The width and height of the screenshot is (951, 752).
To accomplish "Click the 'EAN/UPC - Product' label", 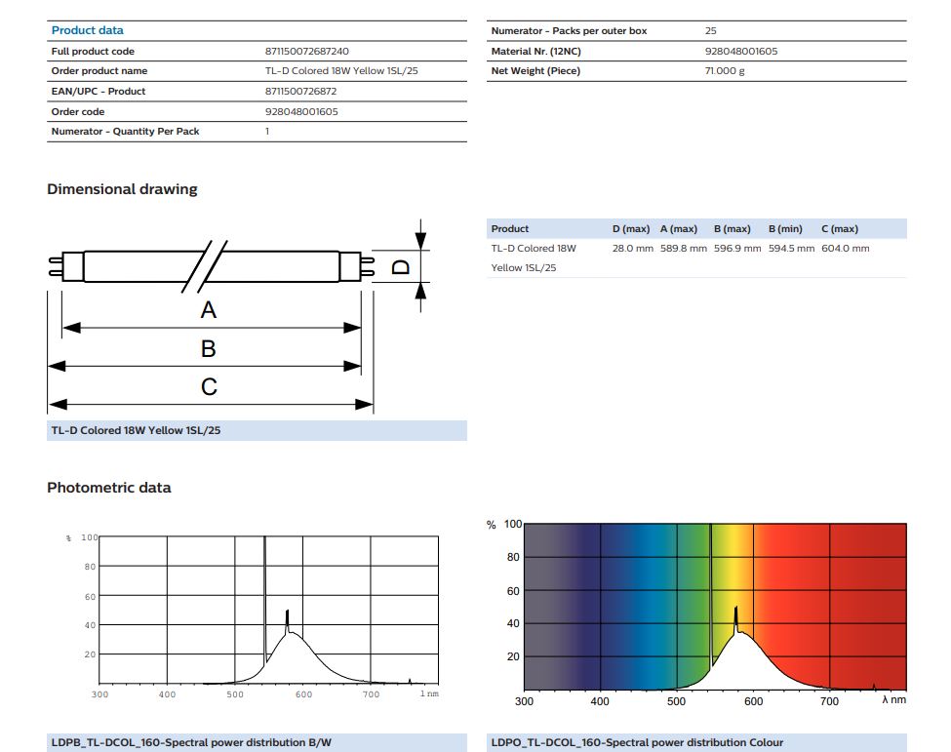I will point(99,92).
